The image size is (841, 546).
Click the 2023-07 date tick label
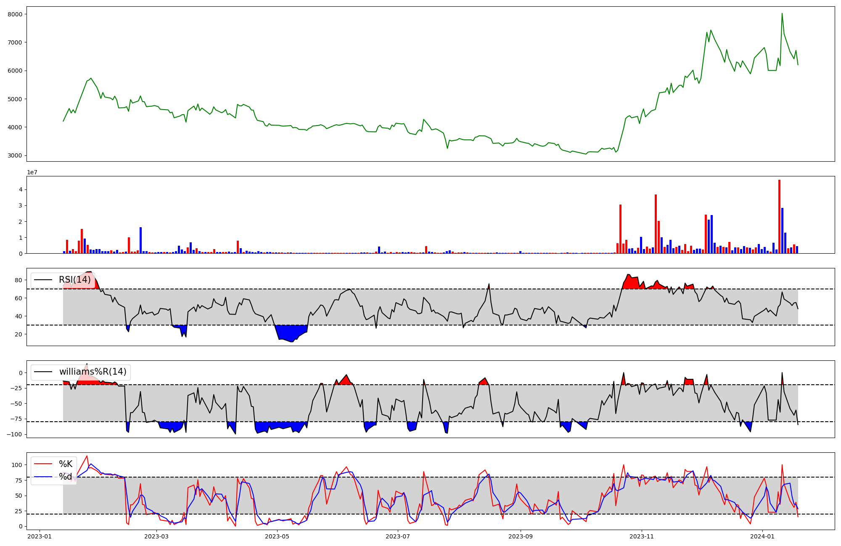point(398,536)
